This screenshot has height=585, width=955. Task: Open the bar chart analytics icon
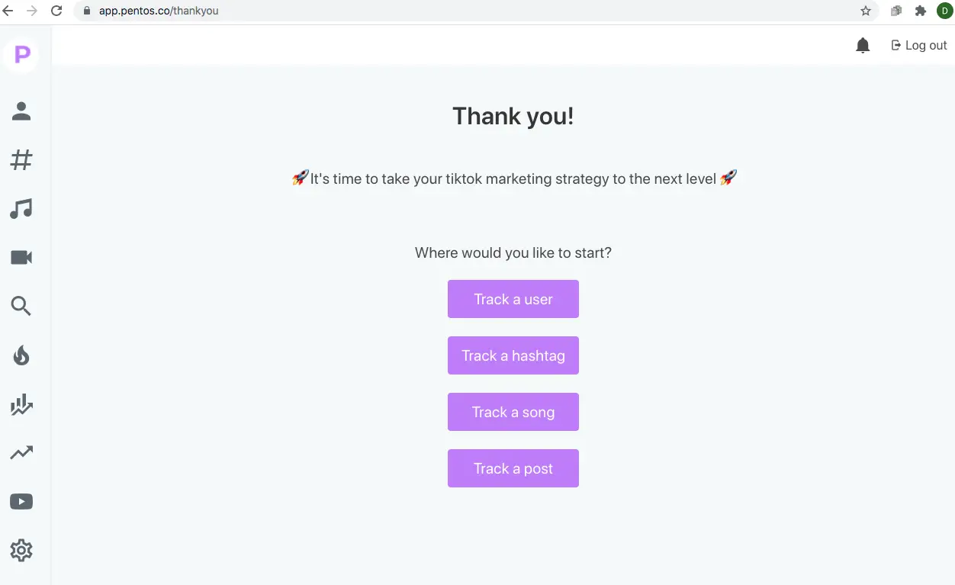tap(21, 404)
